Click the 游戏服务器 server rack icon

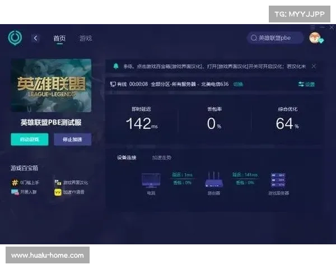(x=278, y=180)
